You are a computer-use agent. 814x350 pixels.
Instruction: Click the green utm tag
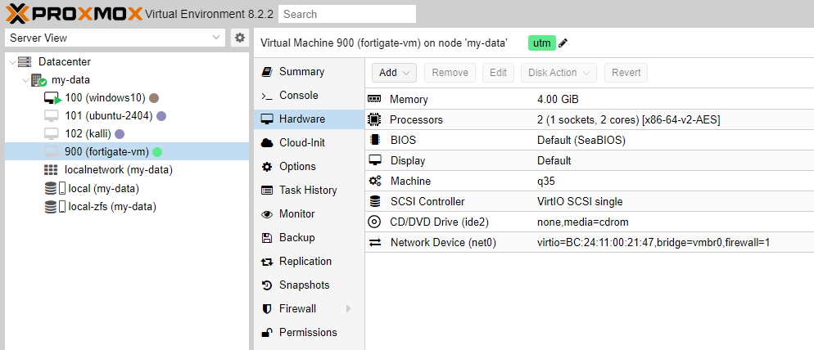click(542, 43)
